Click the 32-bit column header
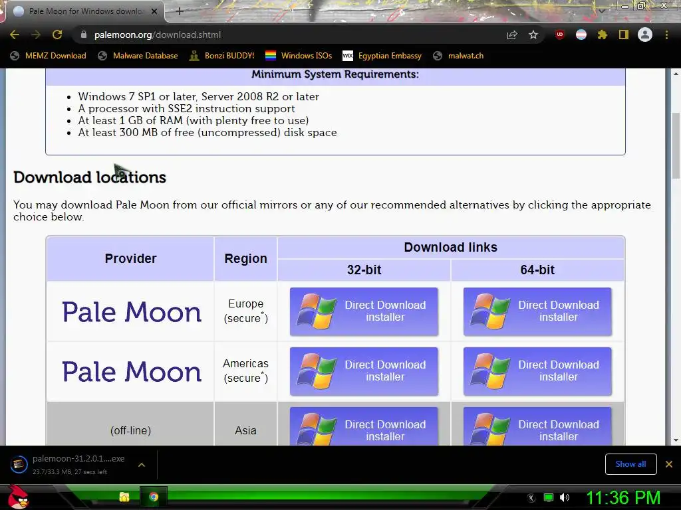This screenshot has width=681, height=510. [364, 270]
